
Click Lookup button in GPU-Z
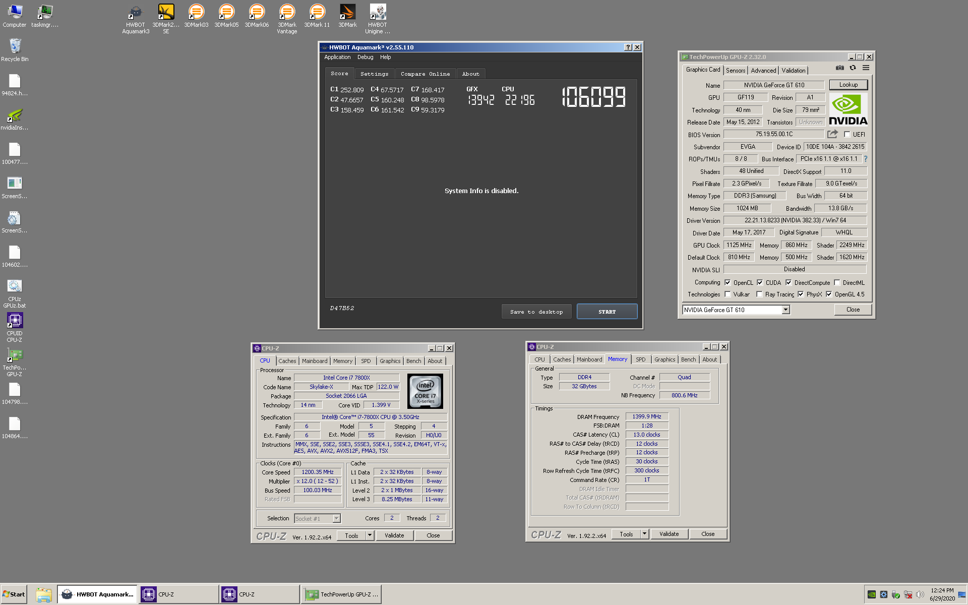click(x=849, y=85)
